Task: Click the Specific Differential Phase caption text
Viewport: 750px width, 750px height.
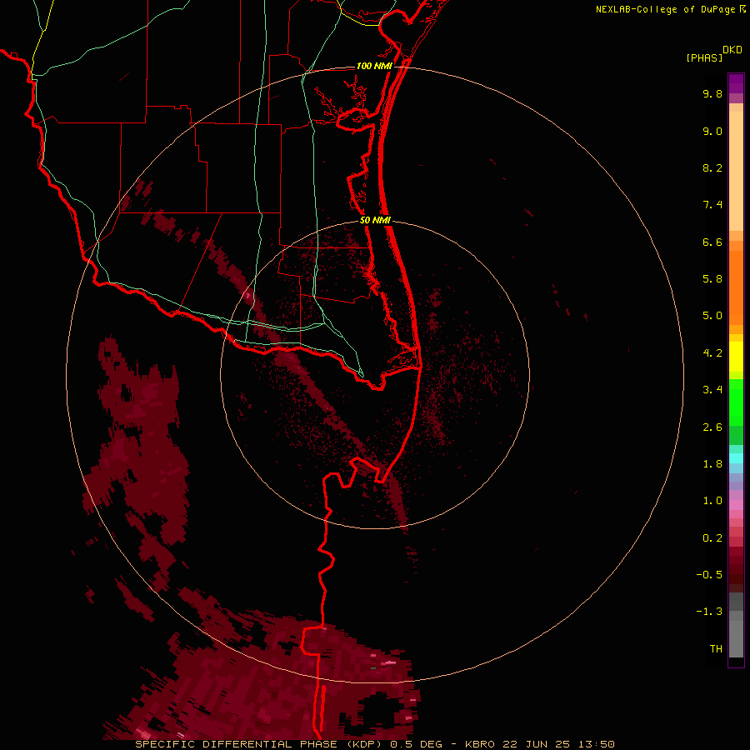Action: pos(260,744)
